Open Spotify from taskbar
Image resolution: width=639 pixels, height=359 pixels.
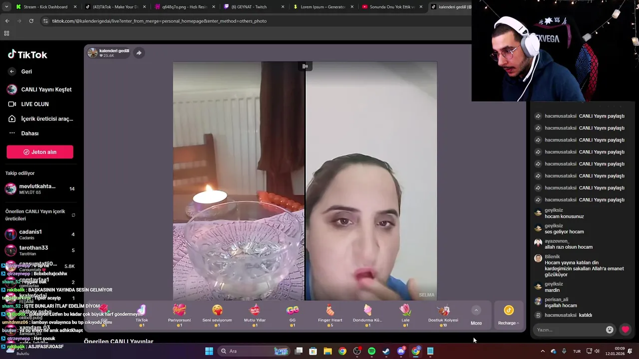371,351
